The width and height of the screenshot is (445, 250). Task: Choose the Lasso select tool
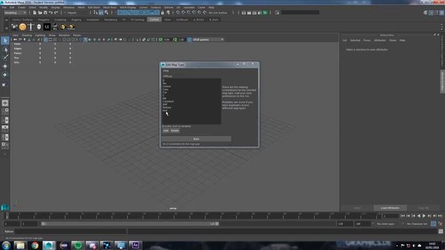coord(5,49)
